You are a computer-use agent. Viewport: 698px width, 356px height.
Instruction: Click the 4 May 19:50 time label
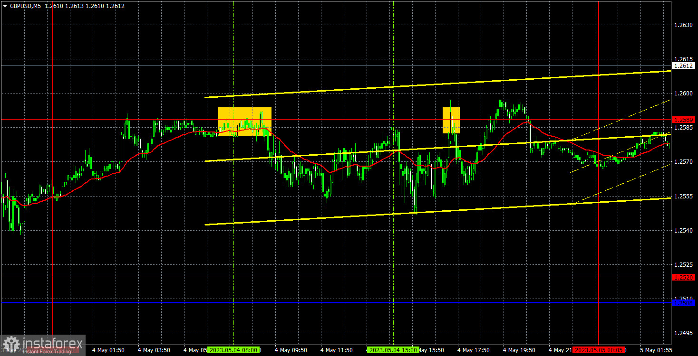[x=520, y=350]
